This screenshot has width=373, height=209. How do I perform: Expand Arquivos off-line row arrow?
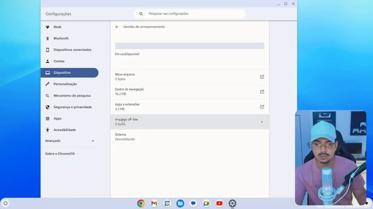tap(262, 122)
